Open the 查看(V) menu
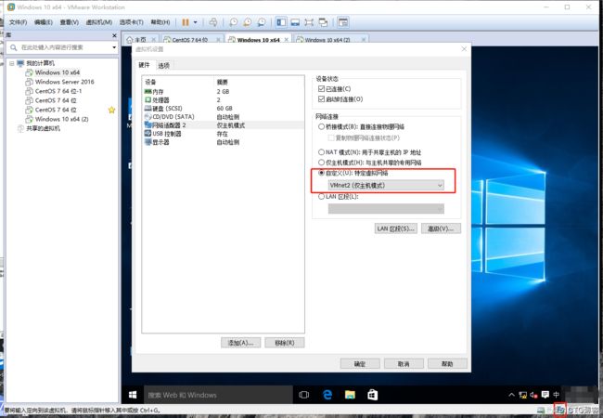 pos(70,22)
